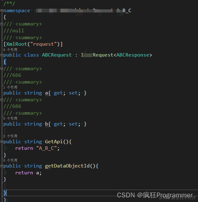Open the references lens above class ABCRequest

[x=10, y=50]
